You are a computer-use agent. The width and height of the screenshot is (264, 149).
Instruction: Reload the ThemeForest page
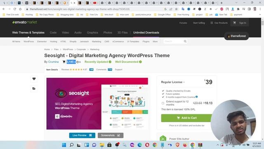pos(15,9)
